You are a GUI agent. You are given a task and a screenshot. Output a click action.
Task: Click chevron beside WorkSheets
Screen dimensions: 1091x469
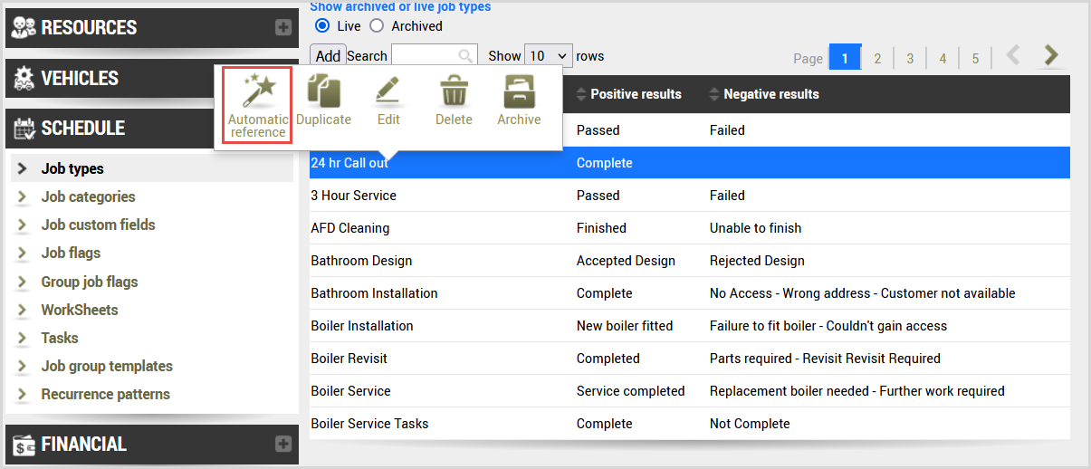pyautogui.click(x=23, y=310)
